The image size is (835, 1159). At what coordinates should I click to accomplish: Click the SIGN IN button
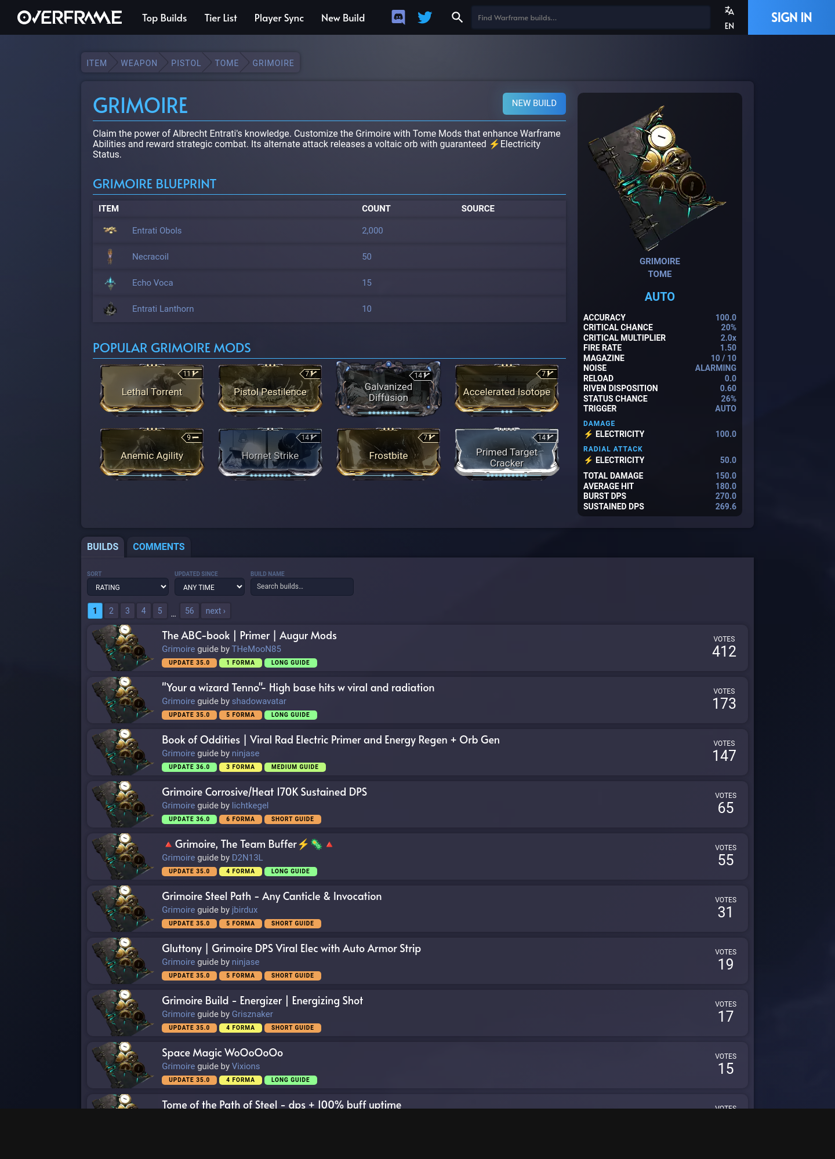pos(792,17)
